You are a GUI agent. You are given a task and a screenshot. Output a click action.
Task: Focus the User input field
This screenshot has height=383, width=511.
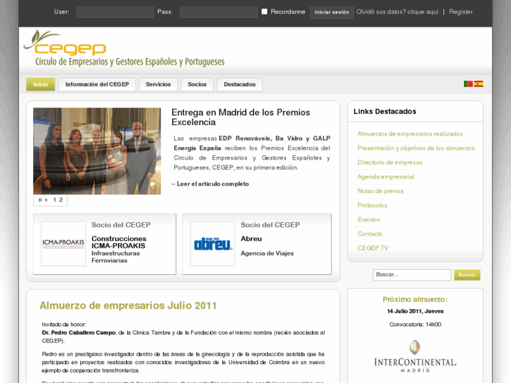[x=115, y=12]
